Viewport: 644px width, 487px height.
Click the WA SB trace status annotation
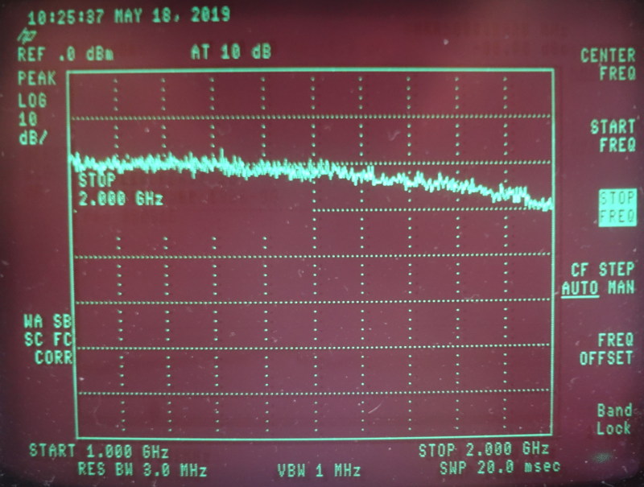[x=42, y=321]
